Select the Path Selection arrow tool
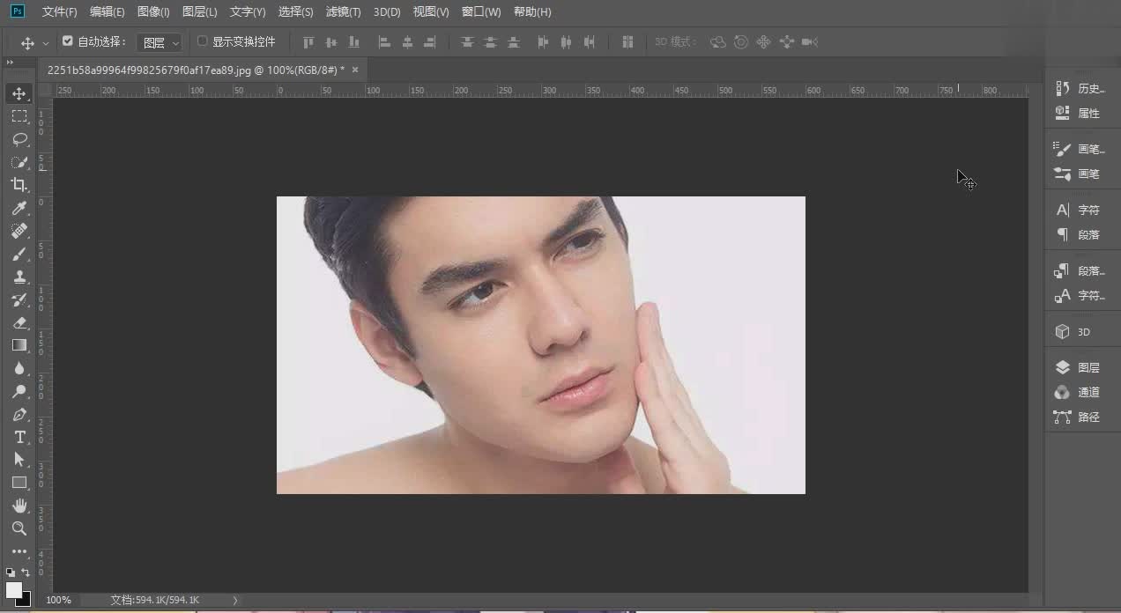 click(19, 460)
